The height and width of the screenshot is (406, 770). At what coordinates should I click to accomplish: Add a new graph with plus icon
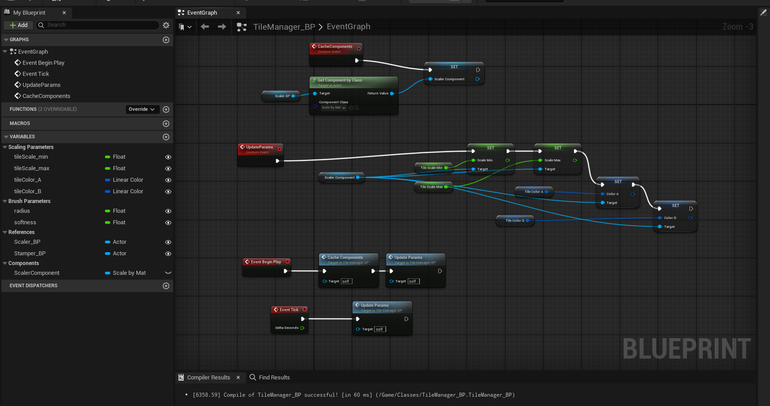point(166,40)
